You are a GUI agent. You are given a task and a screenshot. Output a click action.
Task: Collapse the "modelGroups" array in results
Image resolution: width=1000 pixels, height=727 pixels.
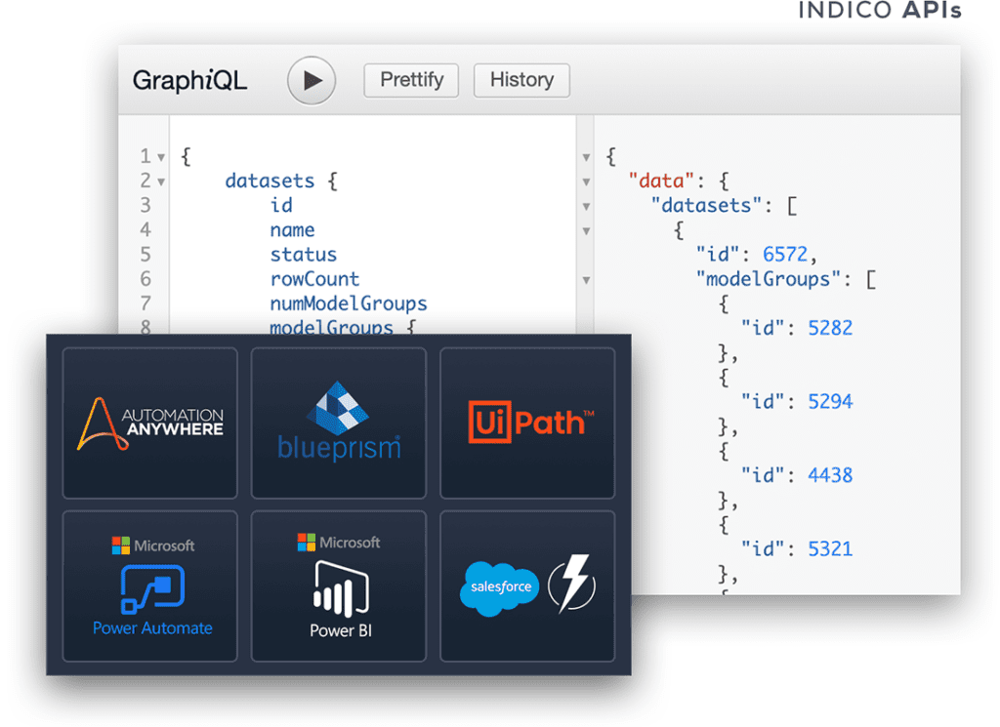(x=586, y=280)
